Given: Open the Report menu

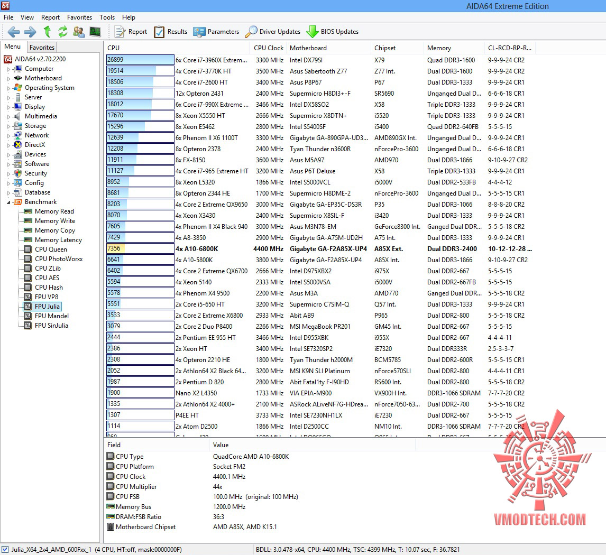Looking at the screenshot, I should pos(50,17).
